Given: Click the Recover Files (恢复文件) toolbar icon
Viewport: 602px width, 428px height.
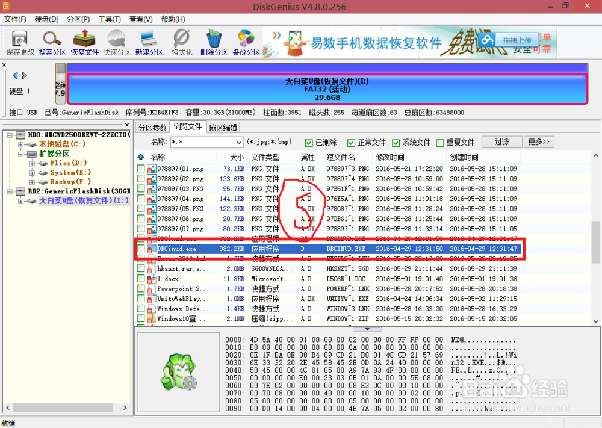Looking at the screenshot, I should click(x=85, y=42).
